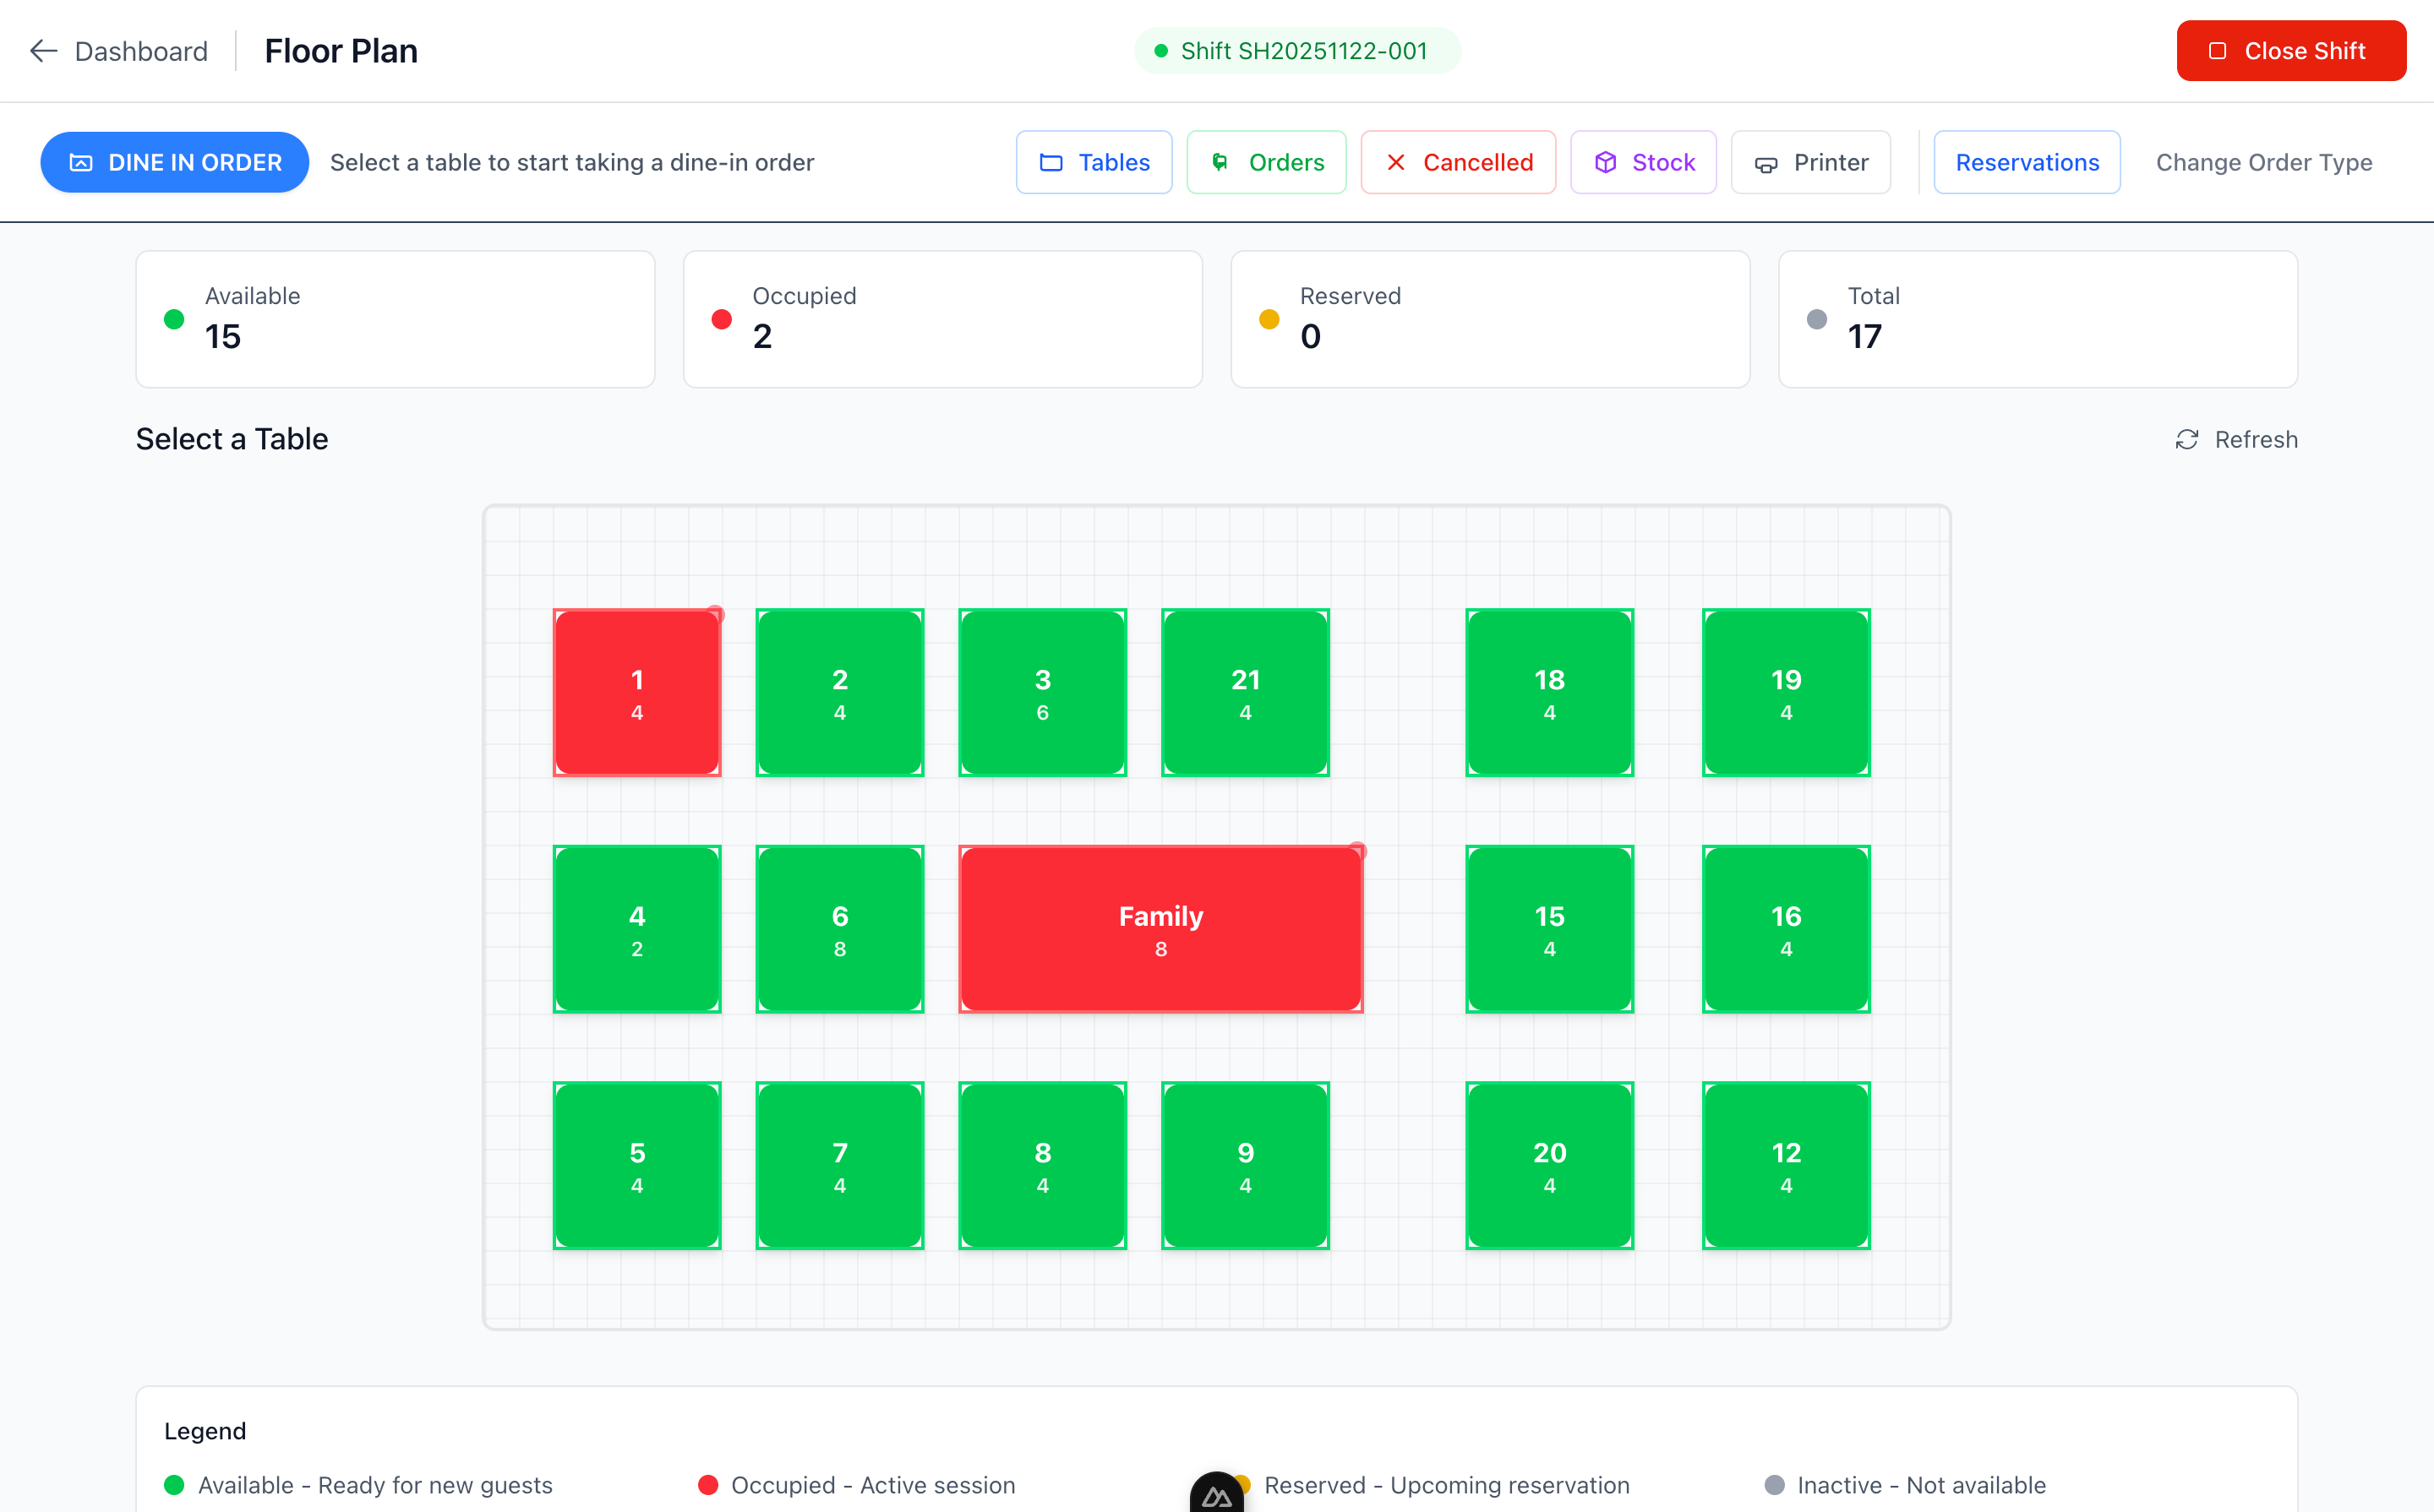Screen dimensions: 2434x1512
Task: Click the Close Shift button
Action: click(2291, 50)
